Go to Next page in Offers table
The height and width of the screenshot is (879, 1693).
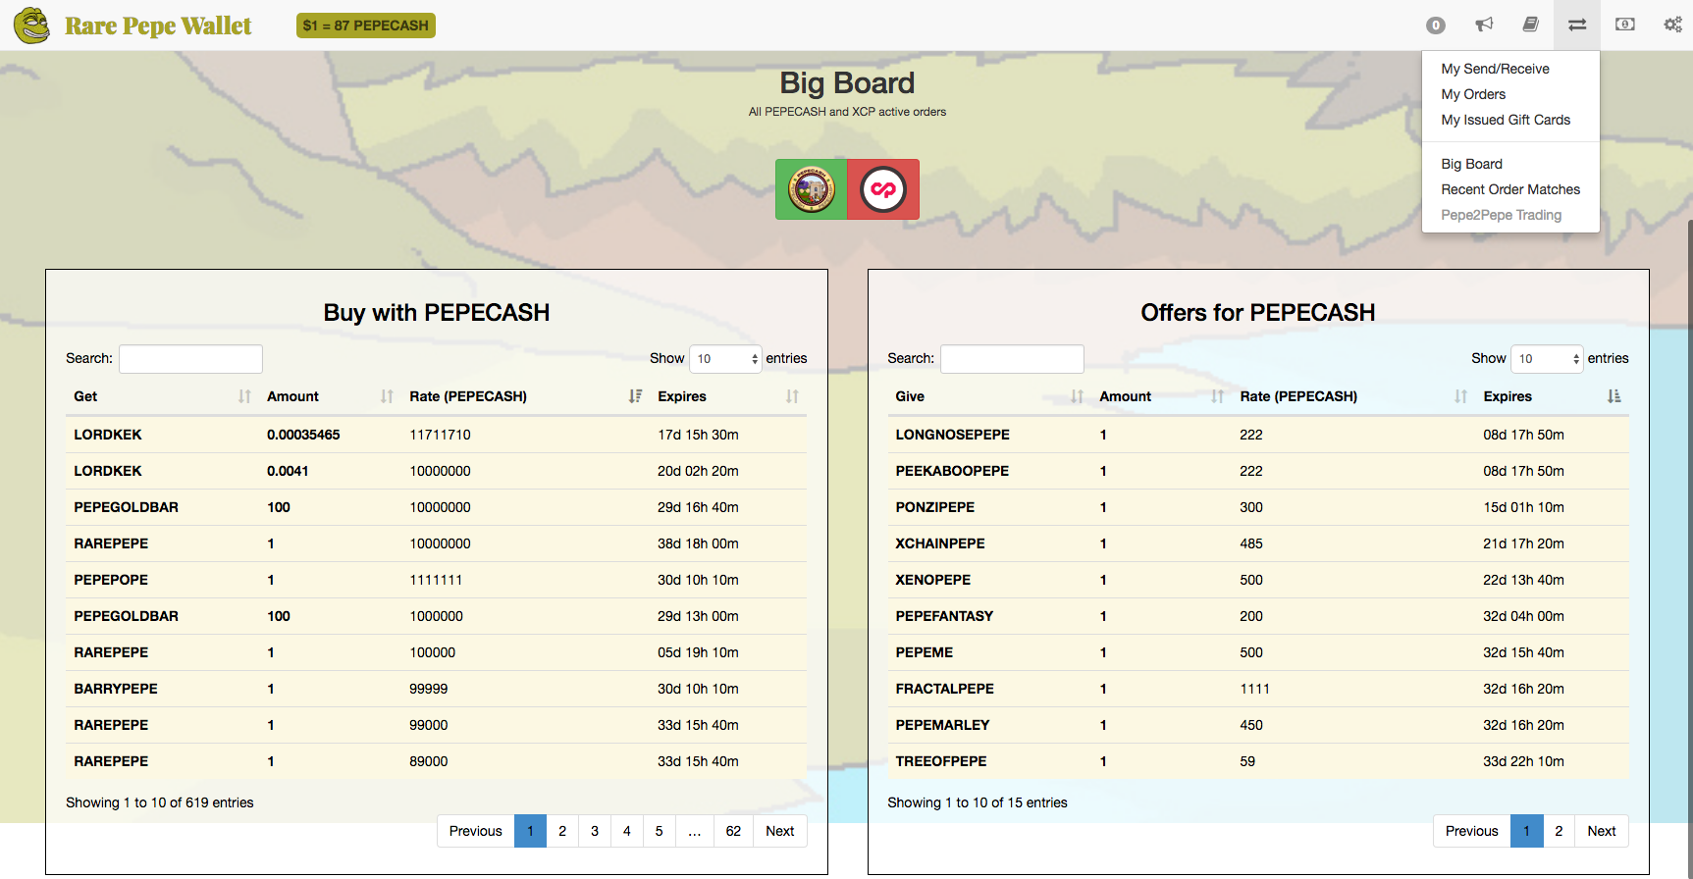pyautogui.click(x=1602, y=831)
